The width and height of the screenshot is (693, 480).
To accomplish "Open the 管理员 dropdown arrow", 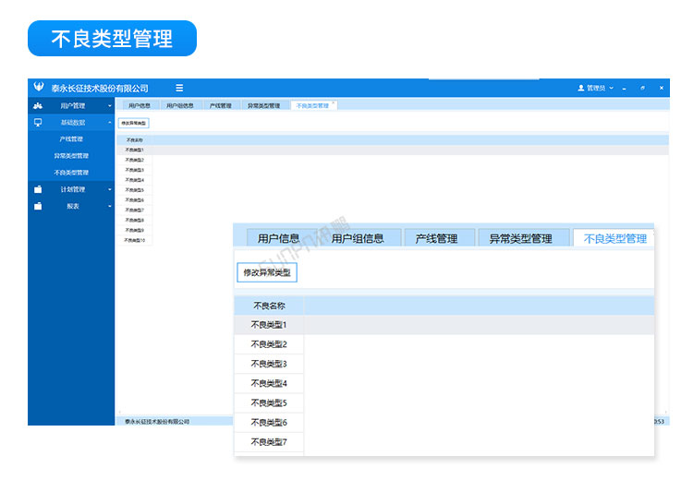I will coord(611,88).
